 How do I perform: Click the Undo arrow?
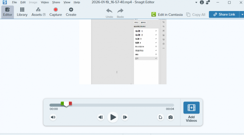pyautogui.click(x=109, y=13)
